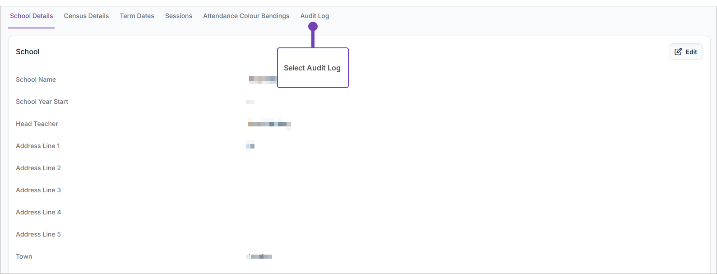The image size is (717, 274).
Task: Click the School section heading
Action: tap(28, 52)
